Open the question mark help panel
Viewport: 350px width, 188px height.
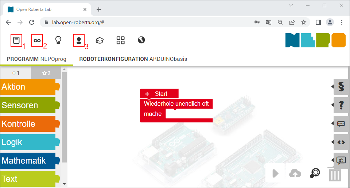341,105
